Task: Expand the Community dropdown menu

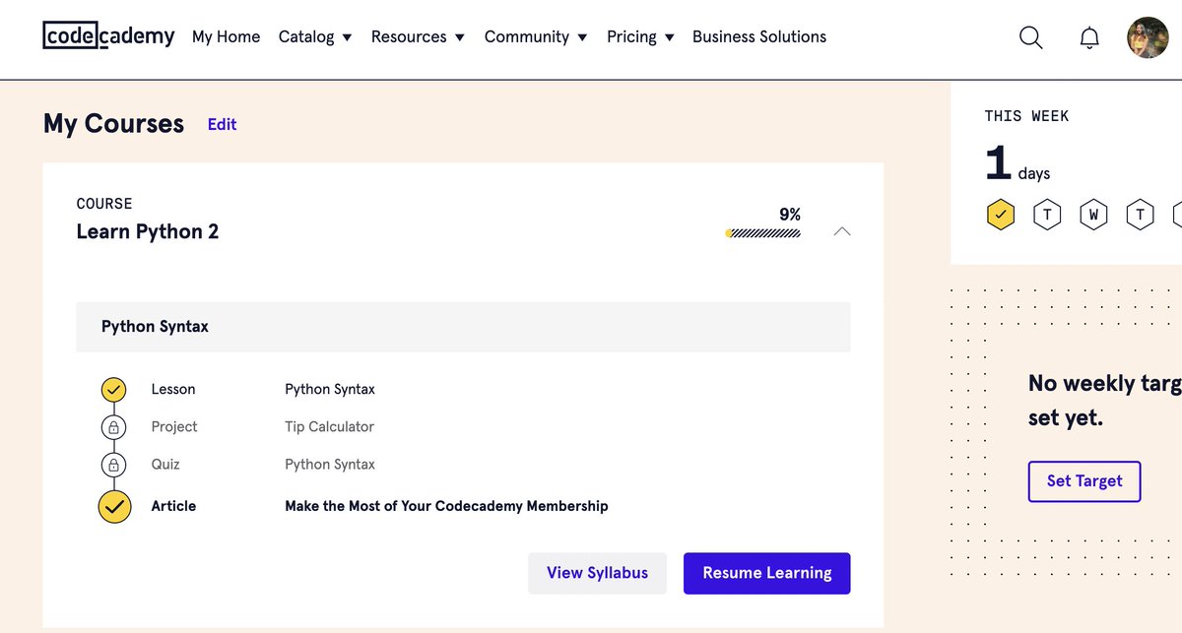Action: 536,36
